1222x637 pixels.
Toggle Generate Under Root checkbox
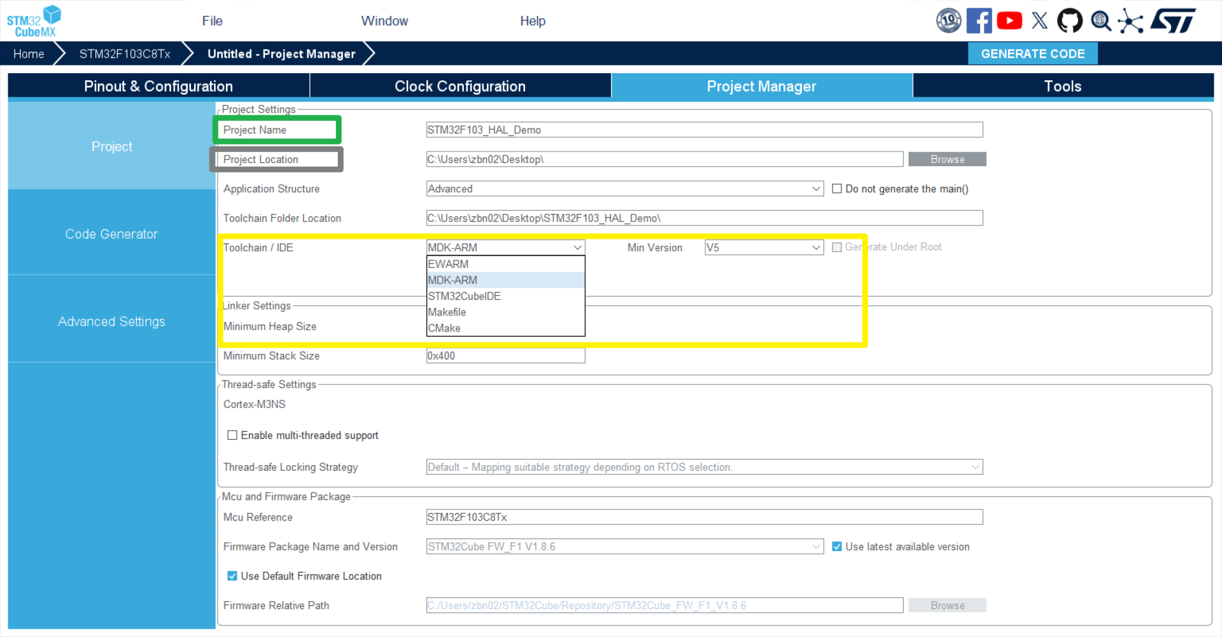(x=837, y=248)
